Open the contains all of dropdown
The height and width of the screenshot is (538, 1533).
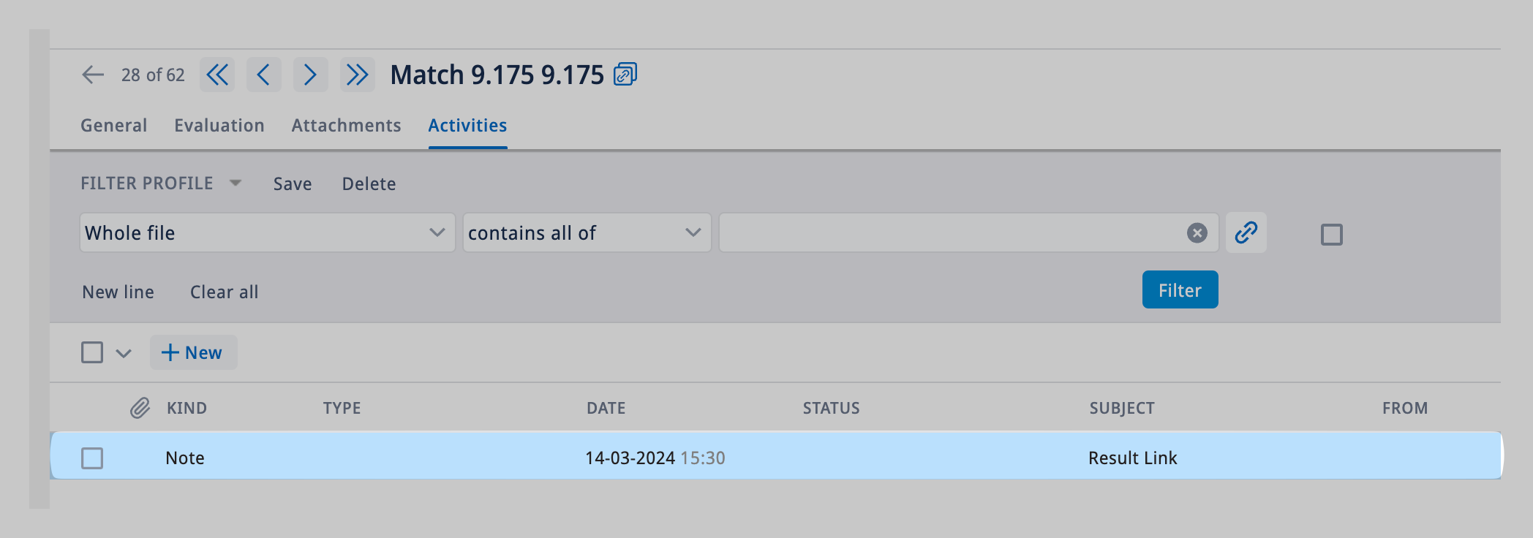(x=587, y=233)
